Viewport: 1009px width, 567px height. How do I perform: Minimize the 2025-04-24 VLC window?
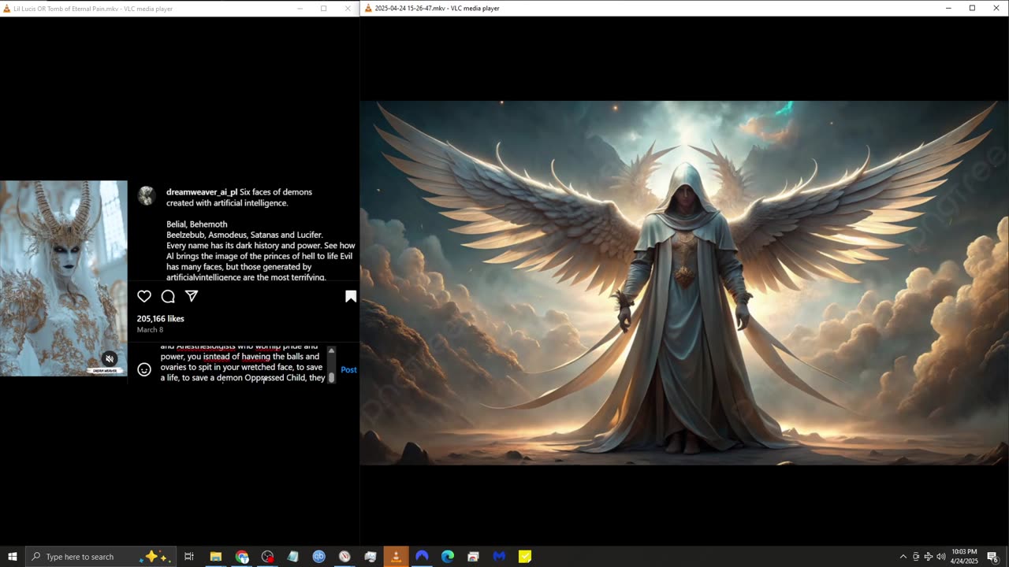coord(948,8)
